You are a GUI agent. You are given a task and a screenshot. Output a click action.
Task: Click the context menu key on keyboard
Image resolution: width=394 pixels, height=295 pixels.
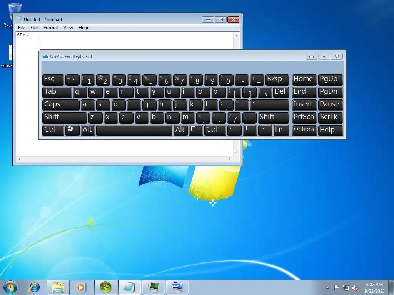(196, 130)
